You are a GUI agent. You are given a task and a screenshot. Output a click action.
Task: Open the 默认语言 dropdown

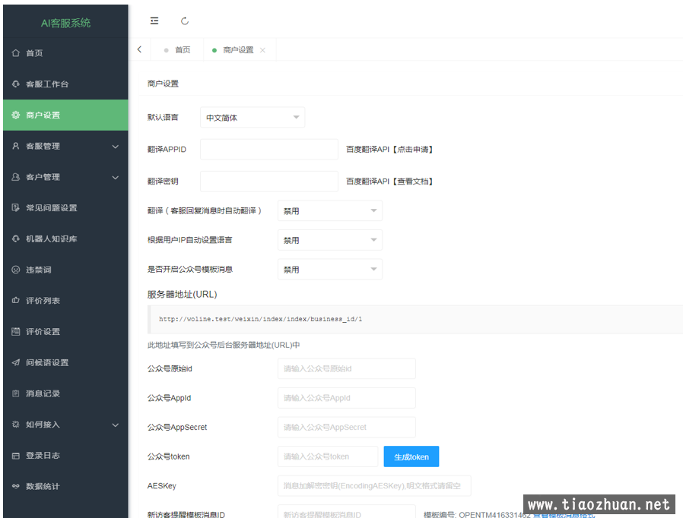click(x=252, y=118)
